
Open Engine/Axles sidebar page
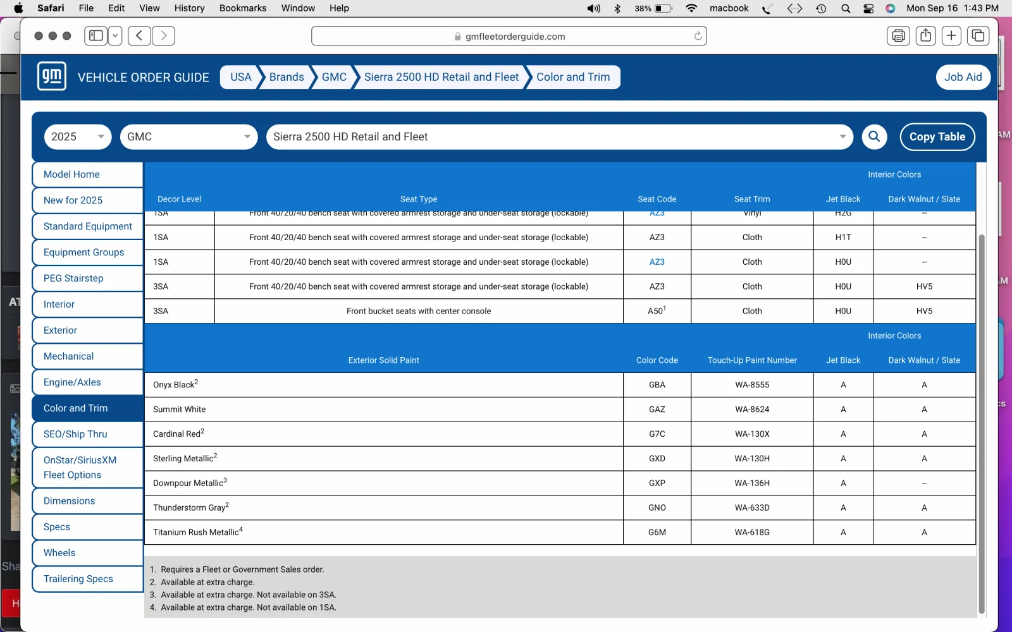click(x=88, y=382)
